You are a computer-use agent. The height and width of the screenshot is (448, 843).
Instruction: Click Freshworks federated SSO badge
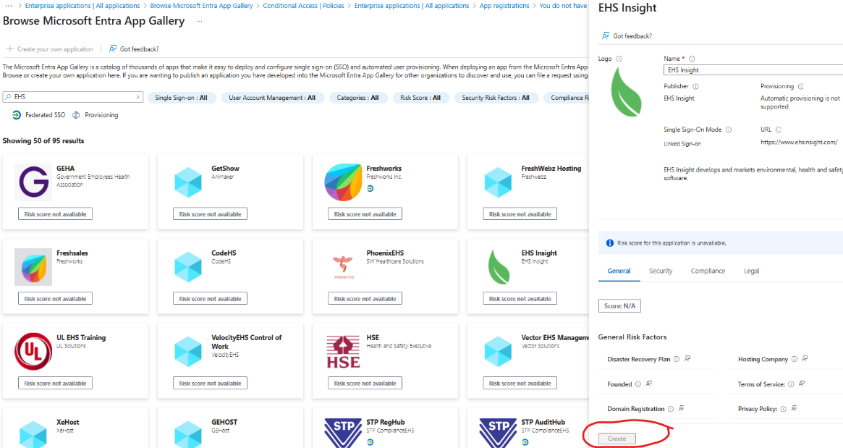[370, 188]
